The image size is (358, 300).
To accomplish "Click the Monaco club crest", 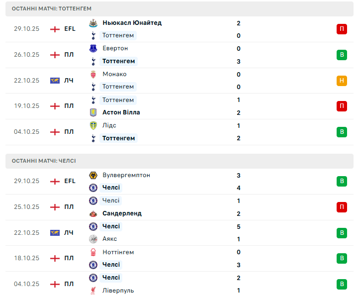I will tap(92, 74).
